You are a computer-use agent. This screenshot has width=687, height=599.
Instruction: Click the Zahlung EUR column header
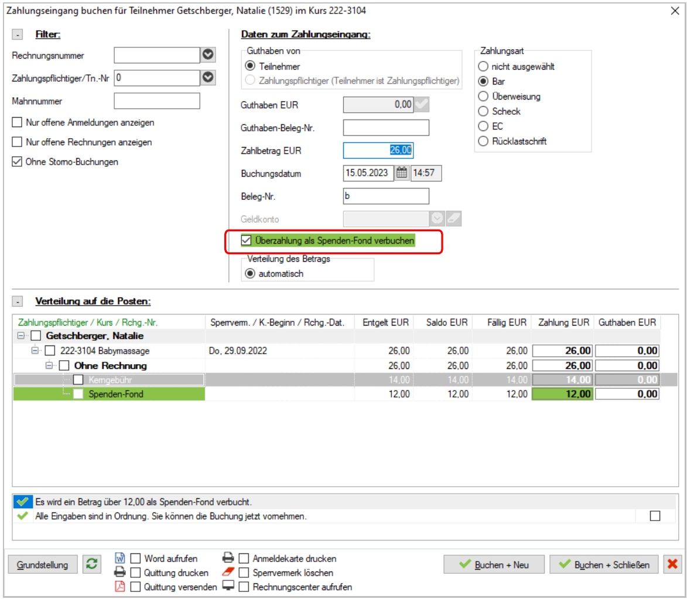click(x=563, y=323)
